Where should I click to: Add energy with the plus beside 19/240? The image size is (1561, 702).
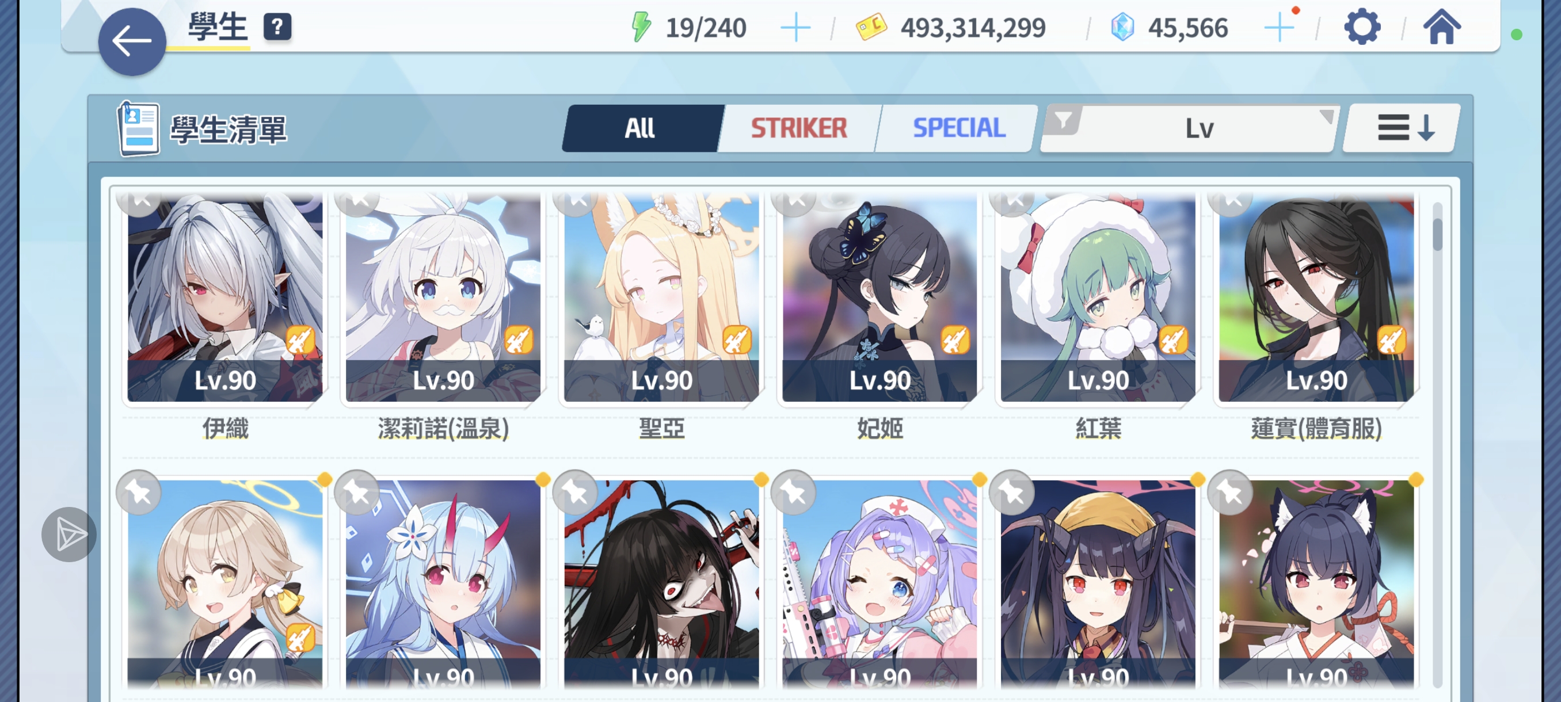pyautogui.click(x=795, y=28)
